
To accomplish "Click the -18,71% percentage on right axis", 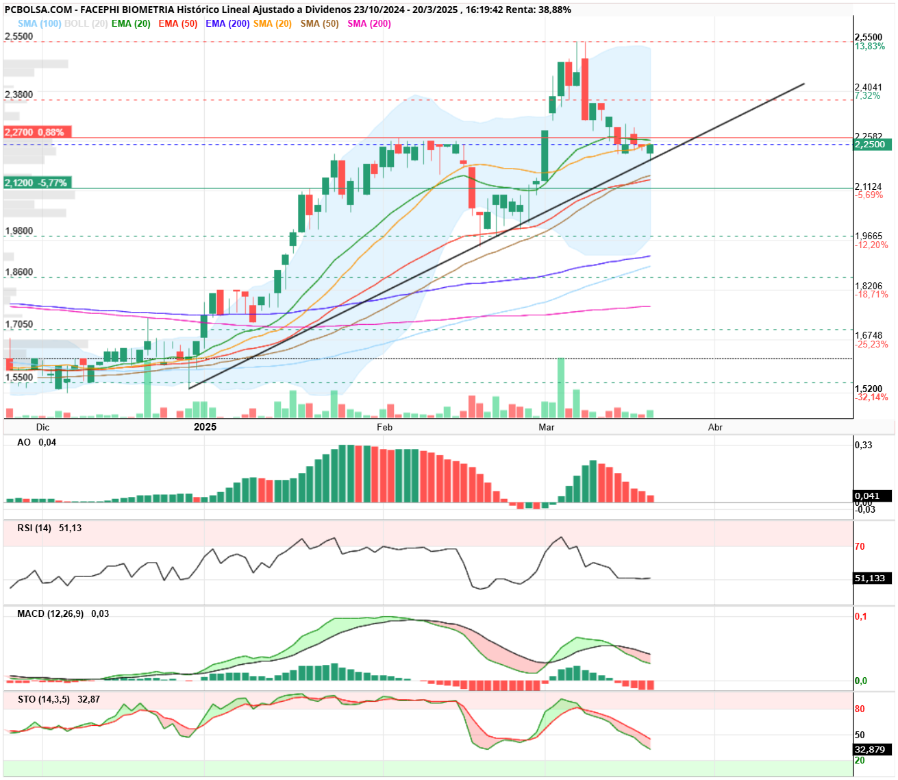I will click(871, 294).
